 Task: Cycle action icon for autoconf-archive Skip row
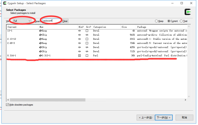40,35
